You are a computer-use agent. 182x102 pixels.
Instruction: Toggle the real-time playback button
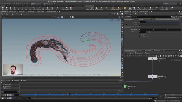tap(10, 98)
